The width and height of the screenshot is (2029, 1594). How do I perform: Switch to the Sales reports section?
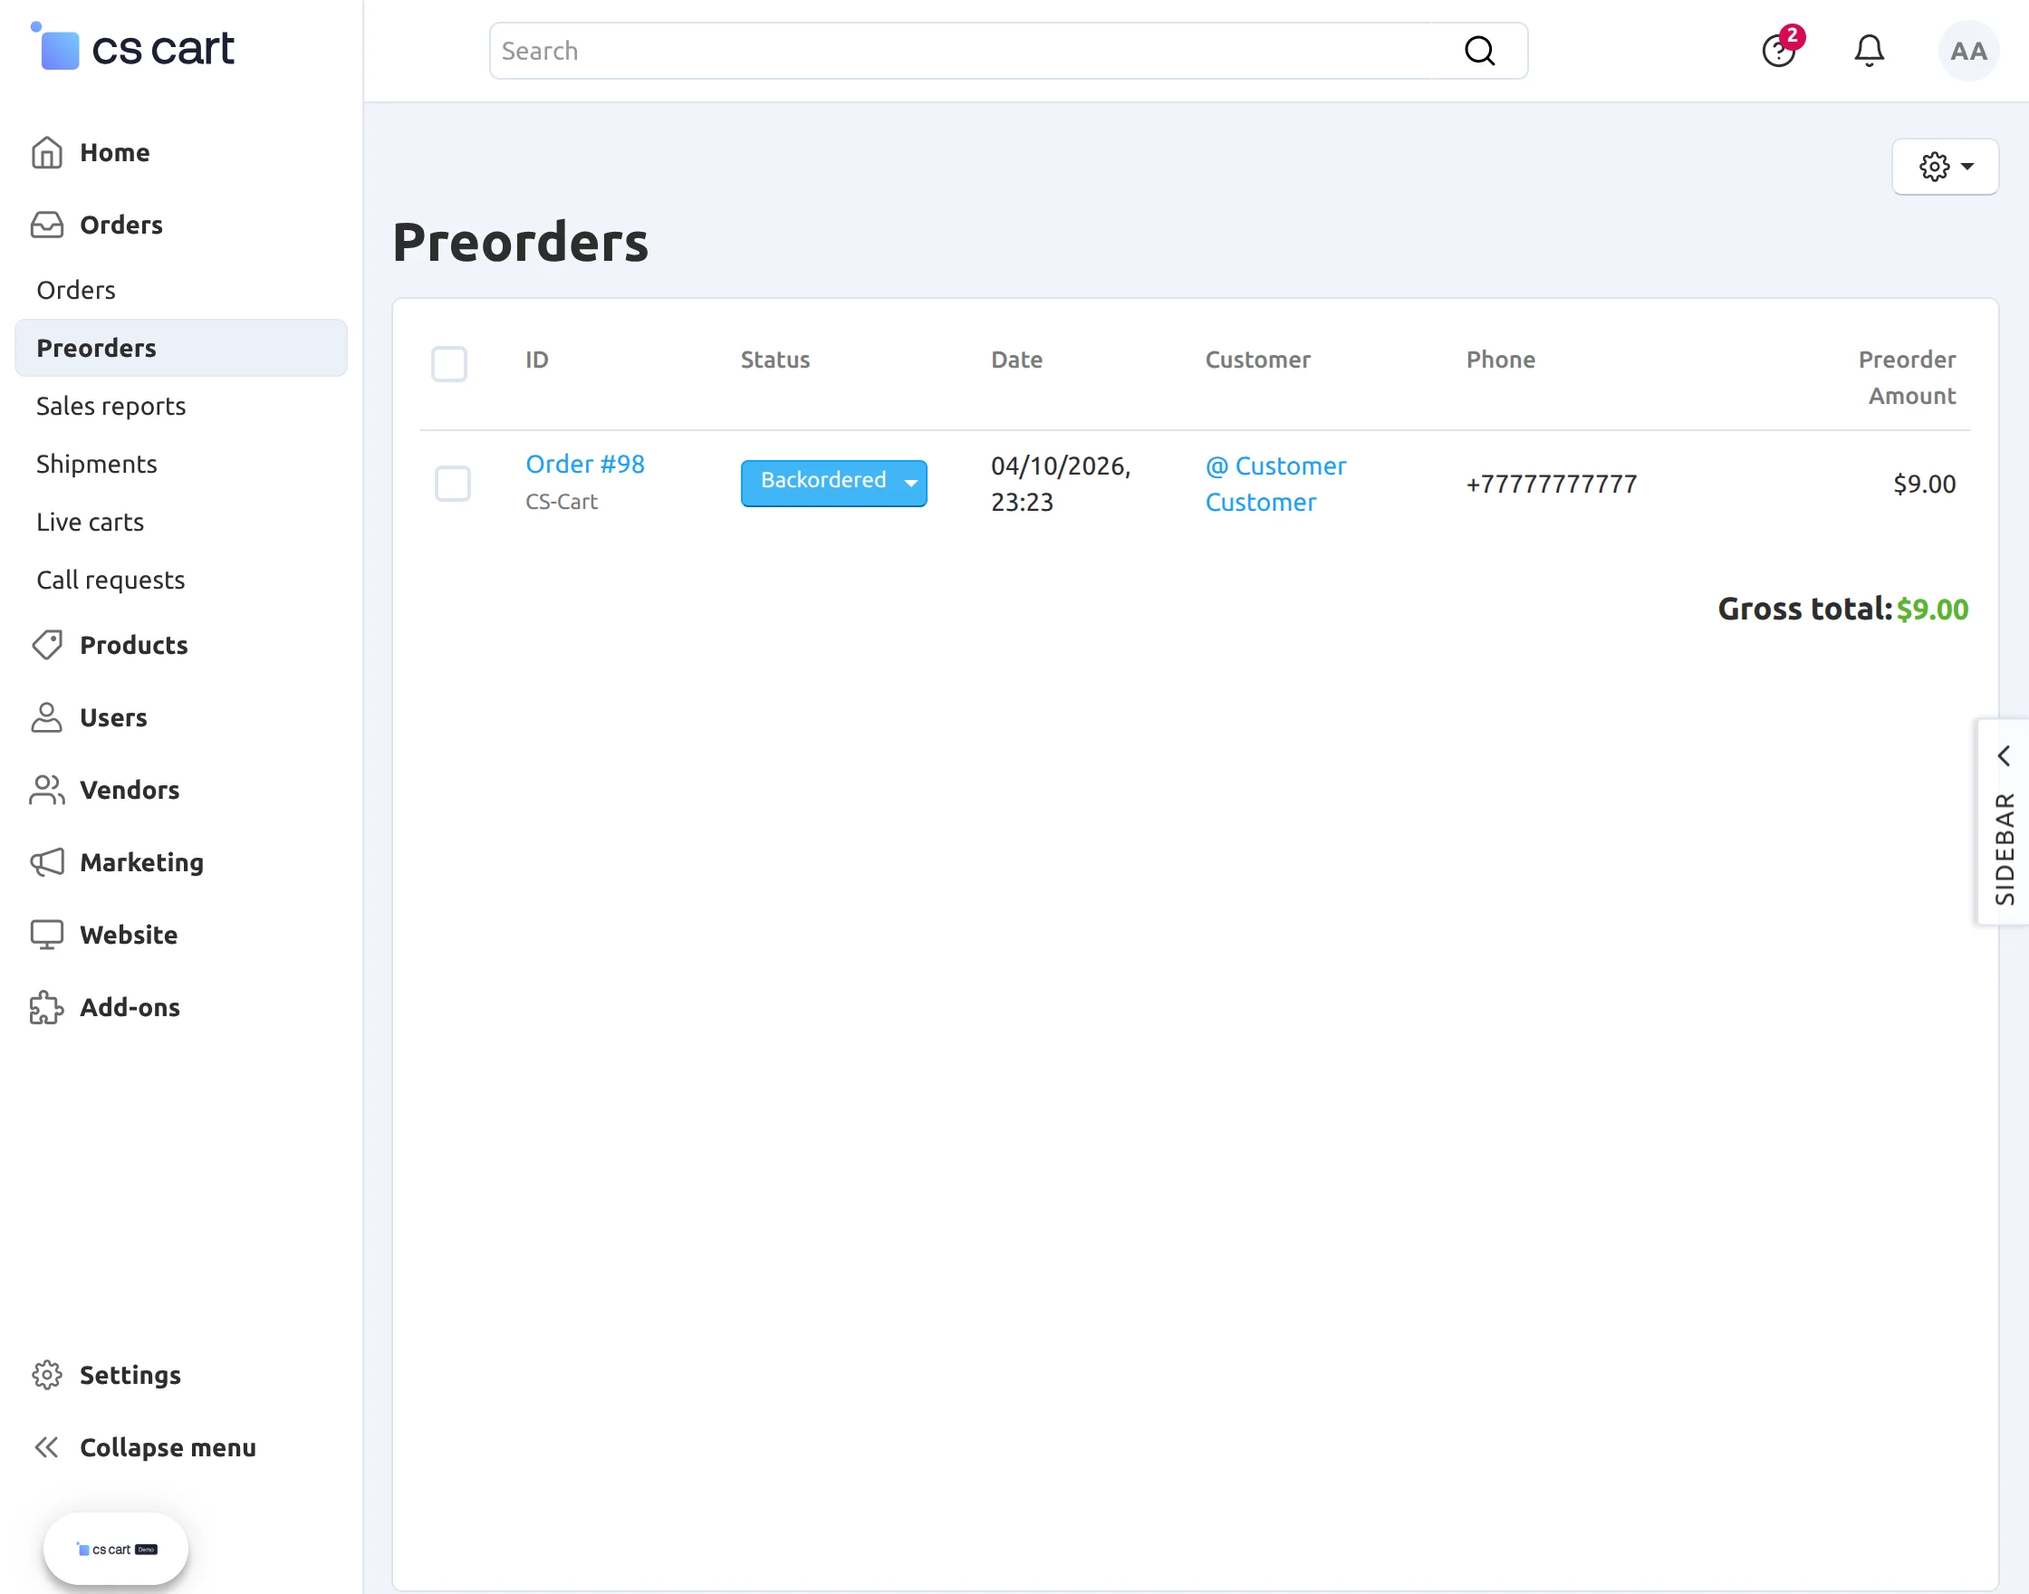111,406
